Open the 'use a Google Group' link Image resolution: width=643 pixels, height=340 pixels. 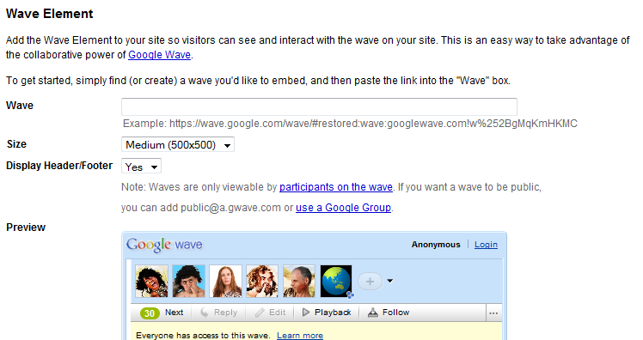tap(343, 208)
